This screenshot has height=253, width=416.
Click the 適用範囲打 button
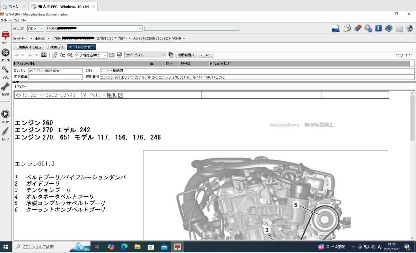(x=187, y=55)
